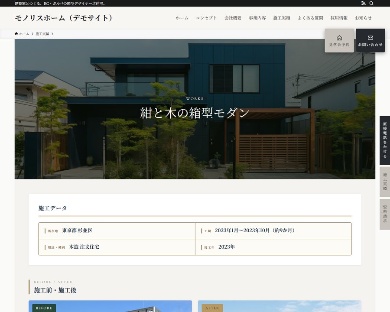Viewport: 390px width, 312px height.
Task: Click the 資料請求 vertical side tab
Action: 385,214
